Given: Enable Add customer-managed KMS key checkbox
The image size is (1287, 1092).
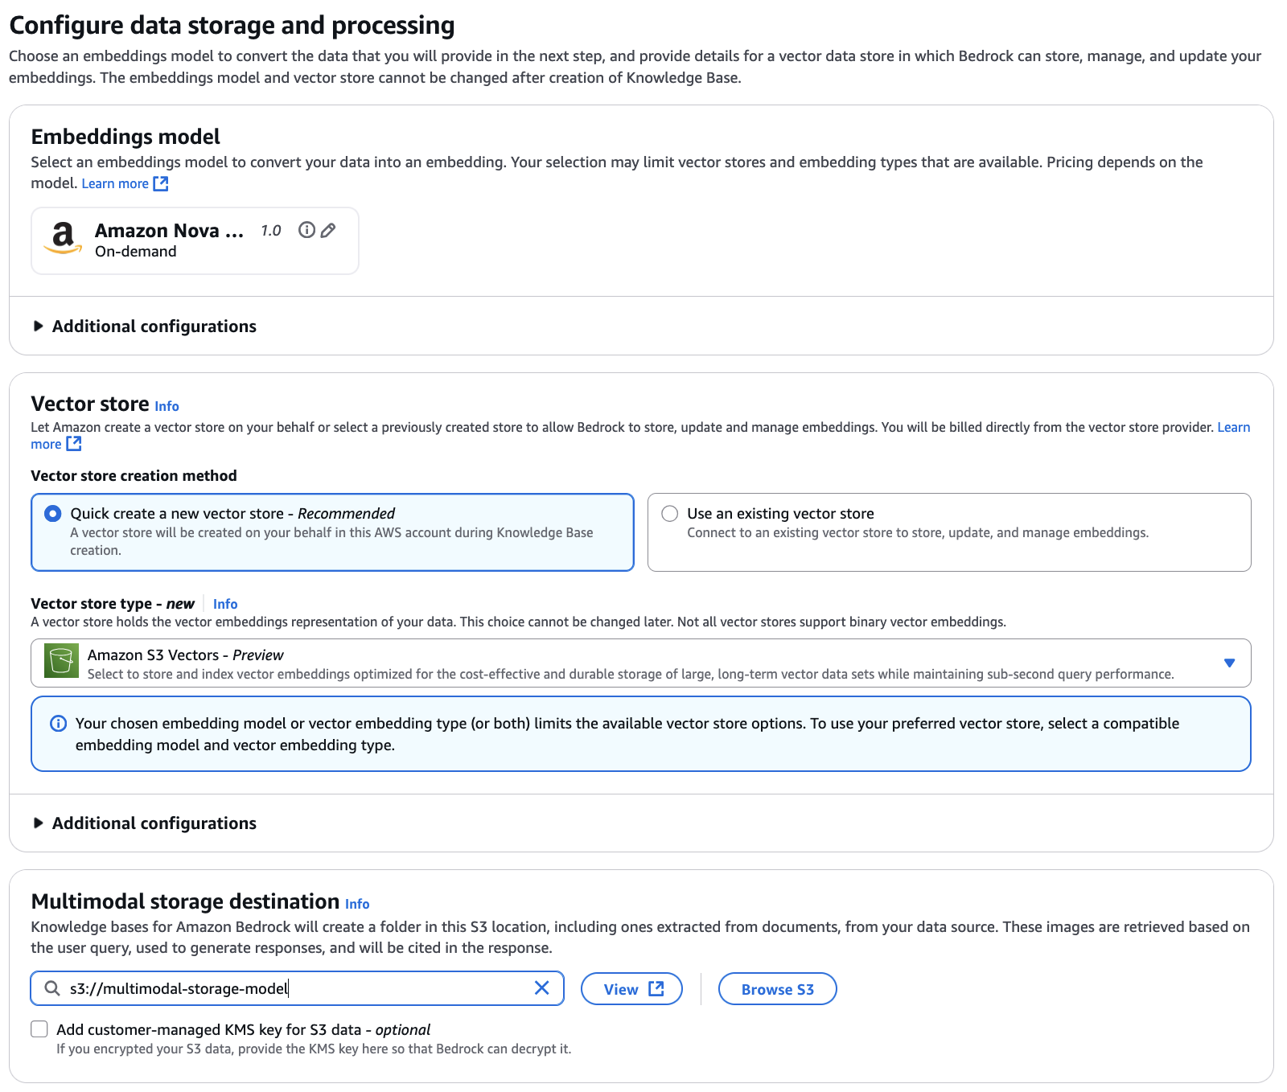Looking at the screenshot, I should pyautogui.click(x=39, y=1029).
